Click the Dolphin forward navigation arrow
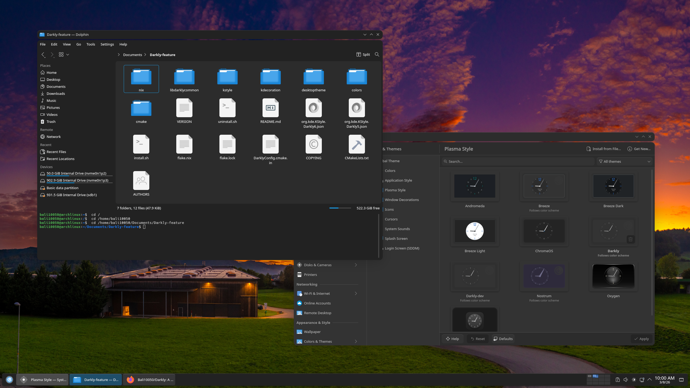This screenshot has width=690, height=388. pos(52,55)
